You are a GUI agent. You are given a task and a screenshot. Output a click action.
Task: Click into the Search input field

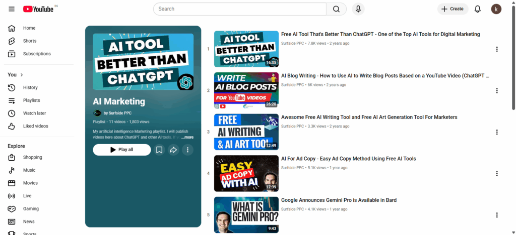(x=239, y=9)
